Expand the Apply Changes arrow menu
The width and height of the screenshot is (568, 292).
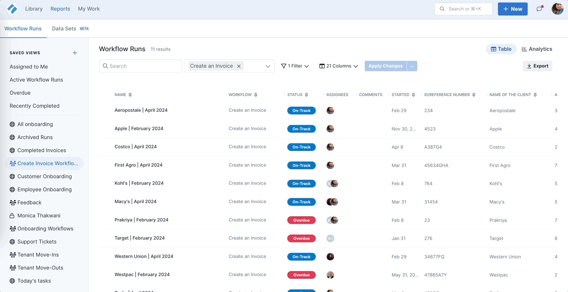pos(412,66)
